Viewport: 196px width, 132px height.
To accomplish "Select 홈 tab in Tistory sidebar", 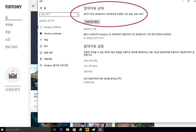I will click(7, 17).
